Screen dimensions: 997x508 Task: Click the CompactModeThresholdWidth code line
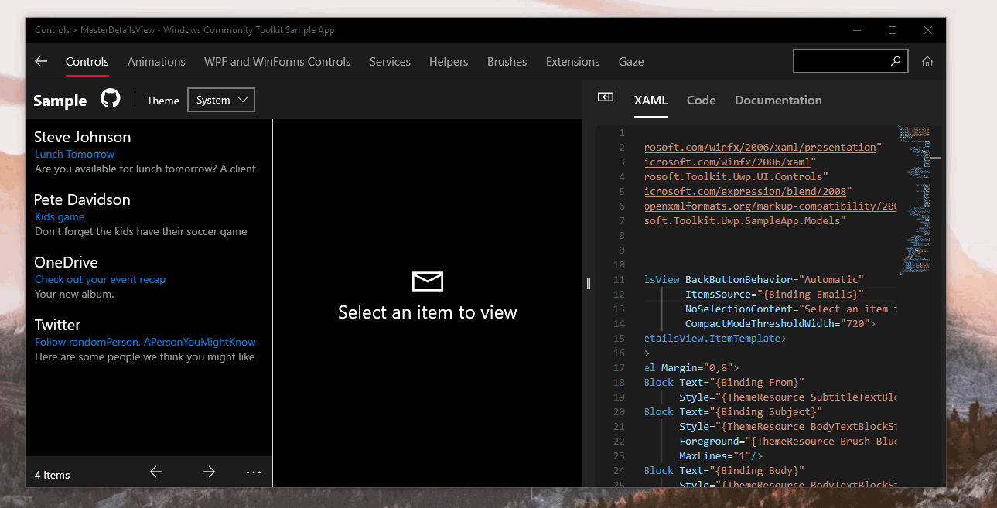pyautogui.click(x=780, y=323)
